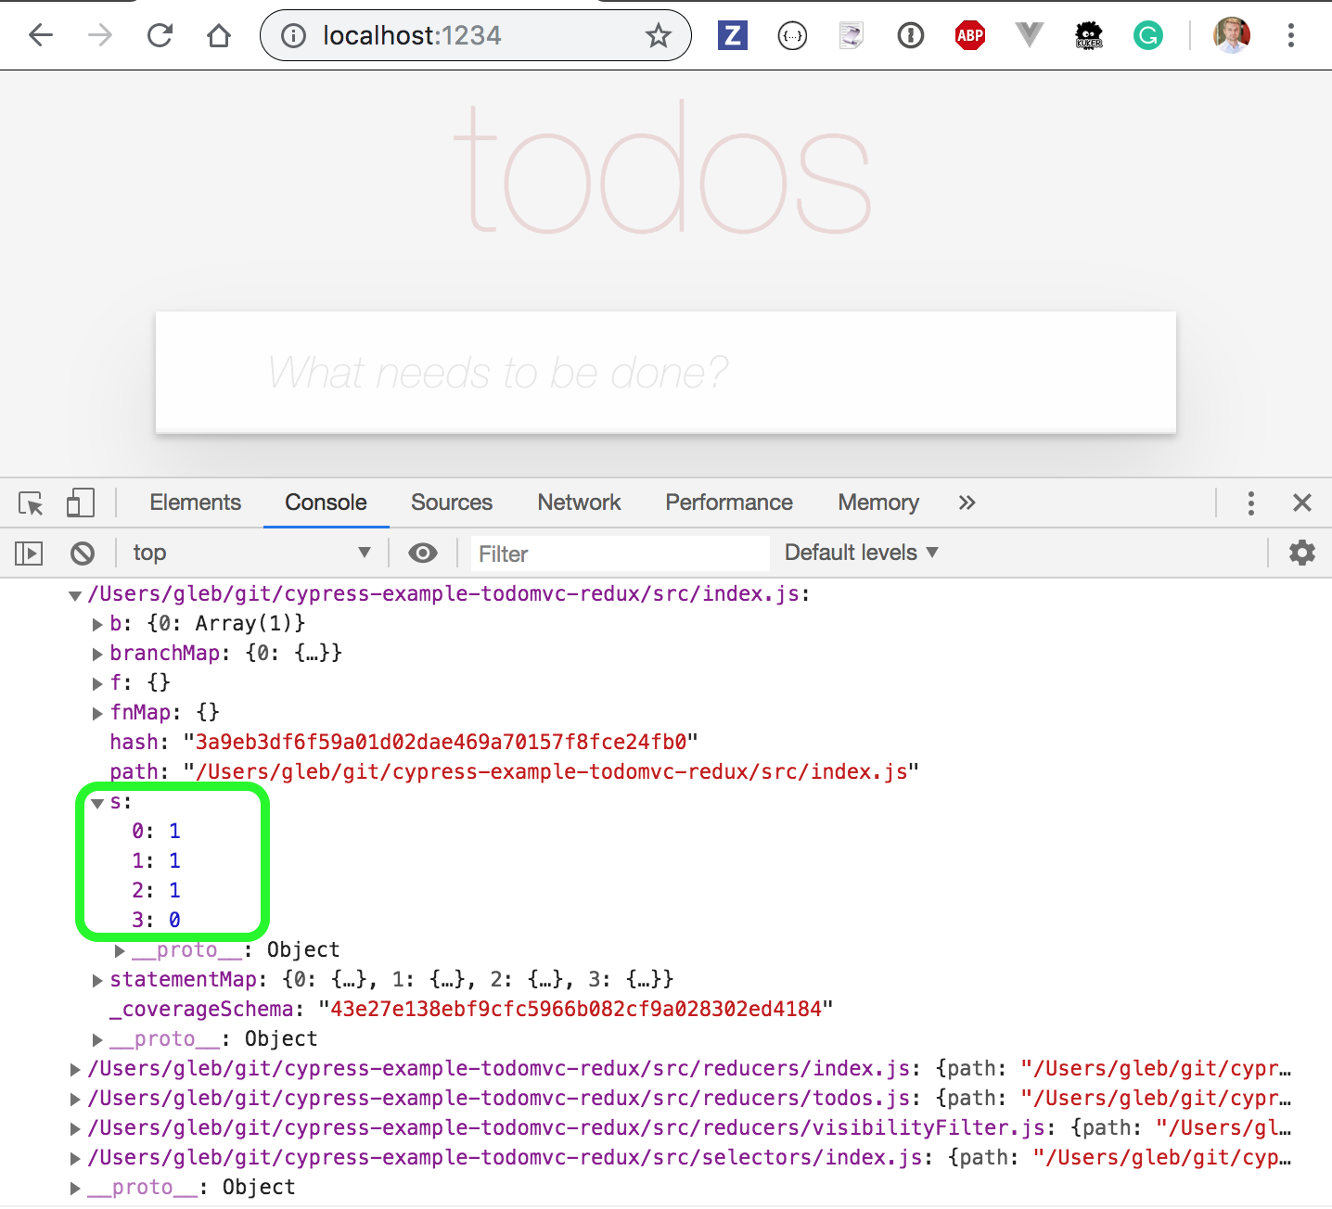1332x1209 pixels.
Task: Open the 1Password extension icon
Action: click(911, 36)
